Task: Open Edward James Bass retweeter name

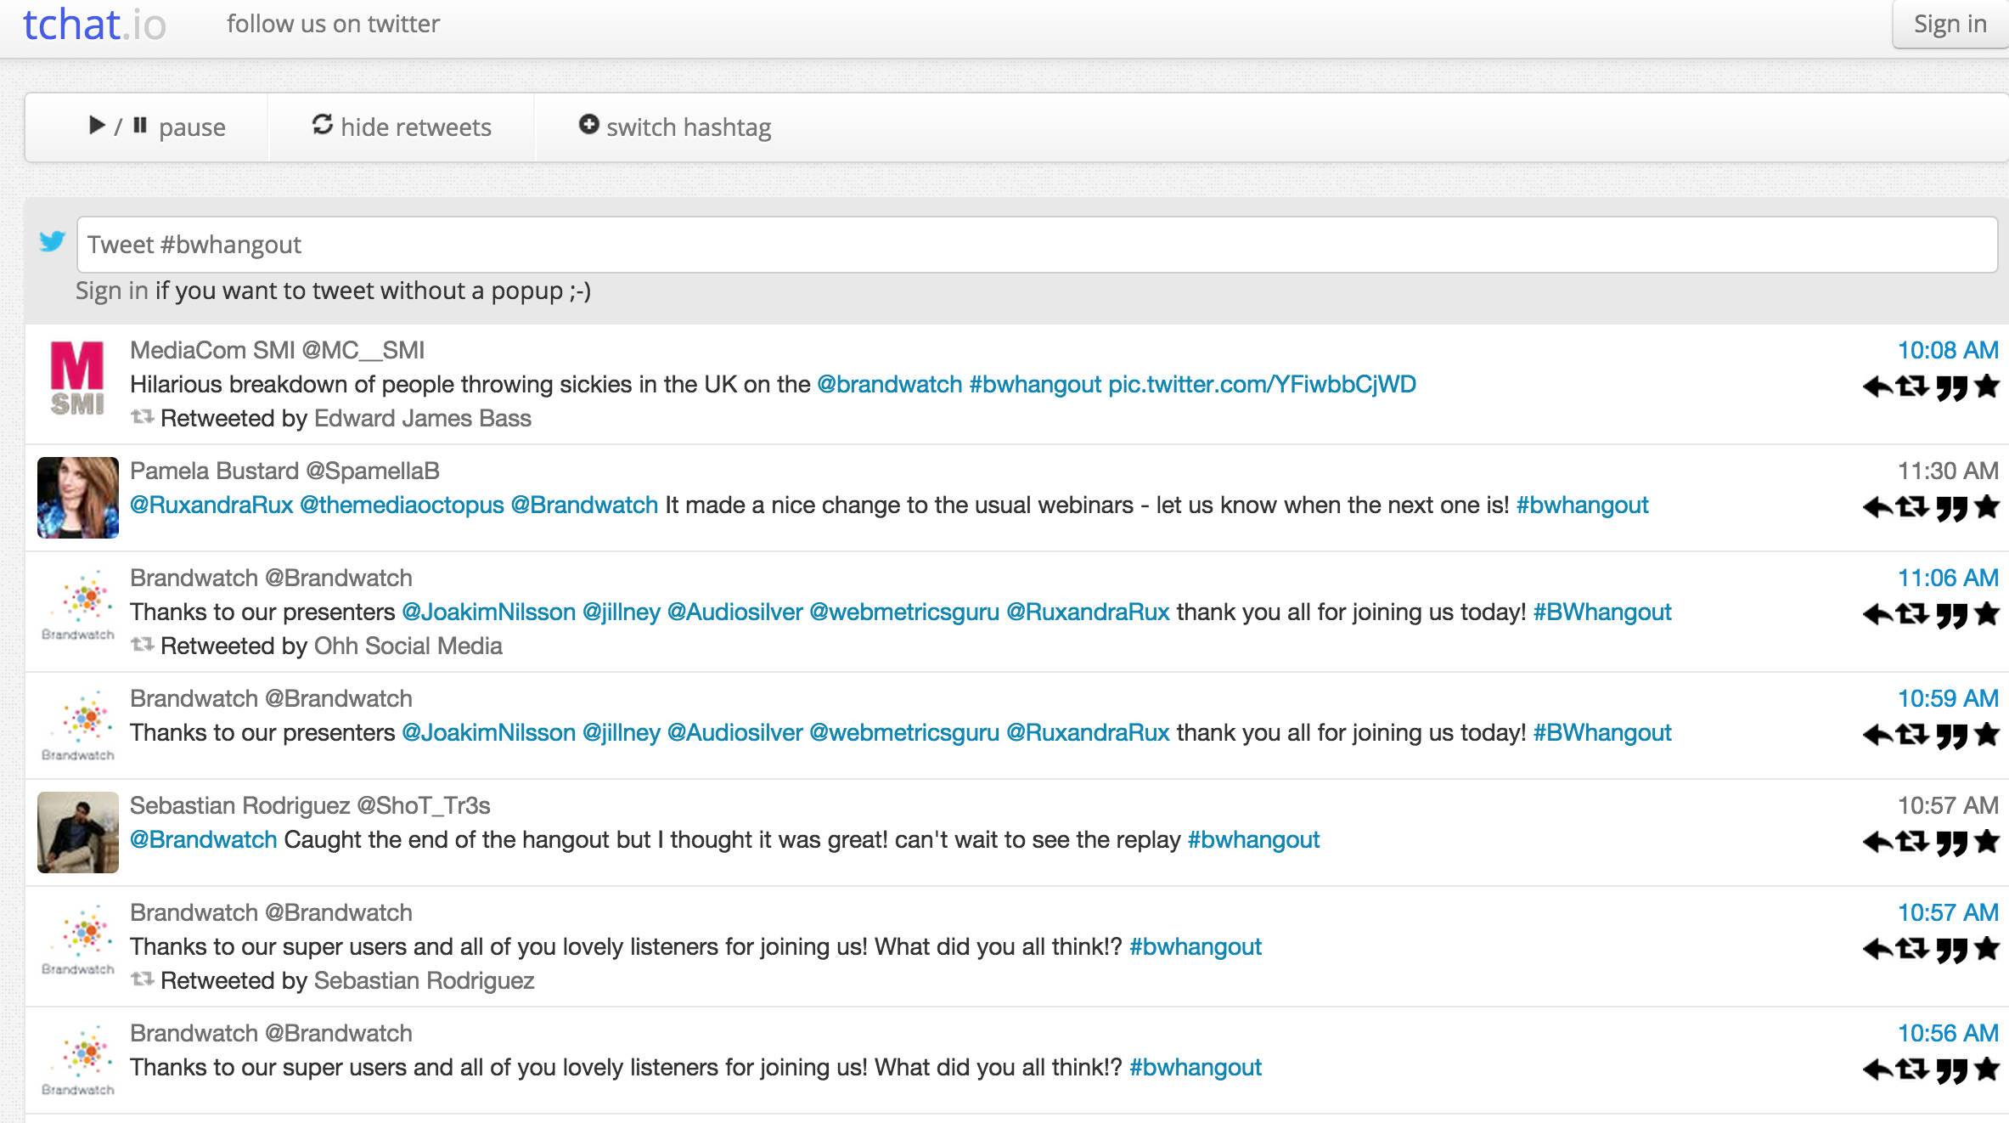Action: pos(423,418)
